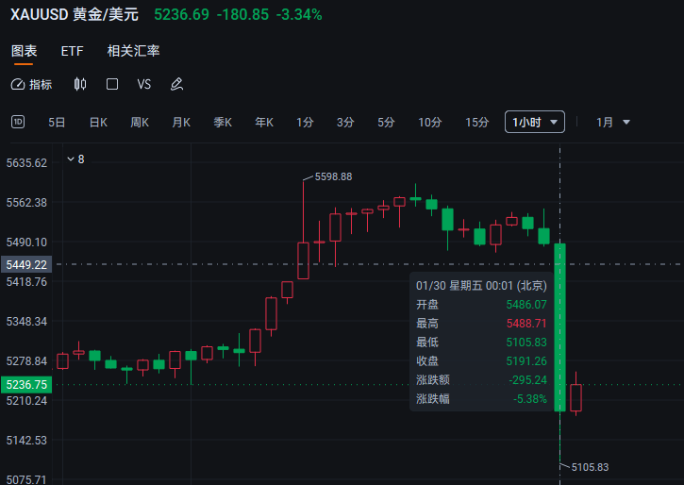The image size is (684, 485).
Task: Open the 1月 range dropdown
Action: (x=613, y=122)
